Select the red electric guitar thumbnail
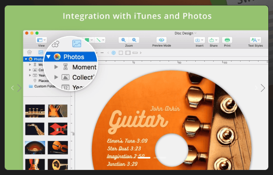Viewport: 273px width, 175px height. [58, 129]
